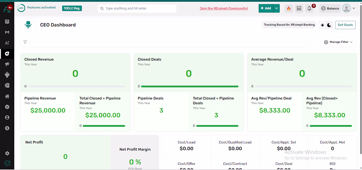
Task: Open the notifications bell
Action: (309, 9)
